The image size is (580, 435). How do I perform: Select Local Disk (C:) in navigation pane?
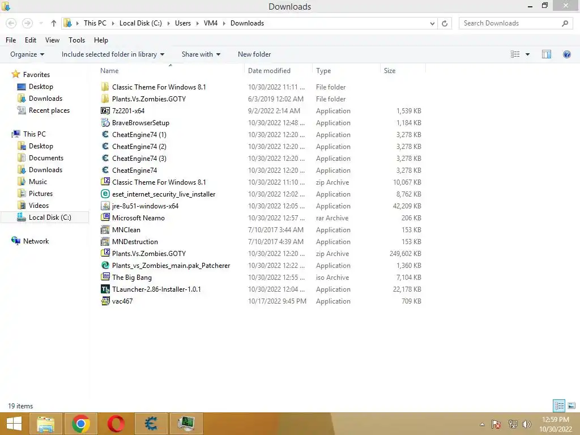coord(45,217)
